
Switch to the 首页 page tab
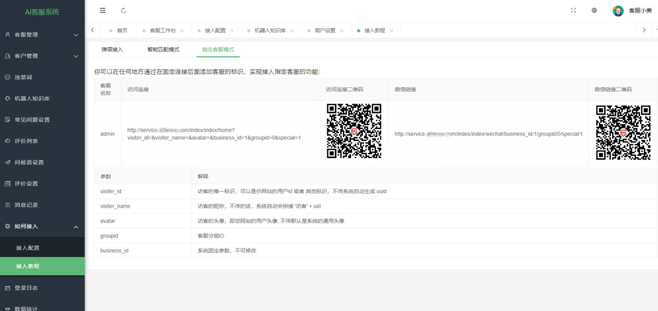click(x=122, y=31)
